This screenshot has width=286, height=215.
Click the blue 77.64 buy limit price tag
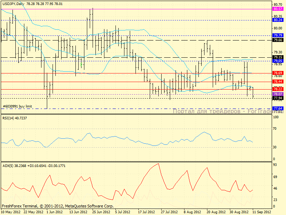click(278, 108)
